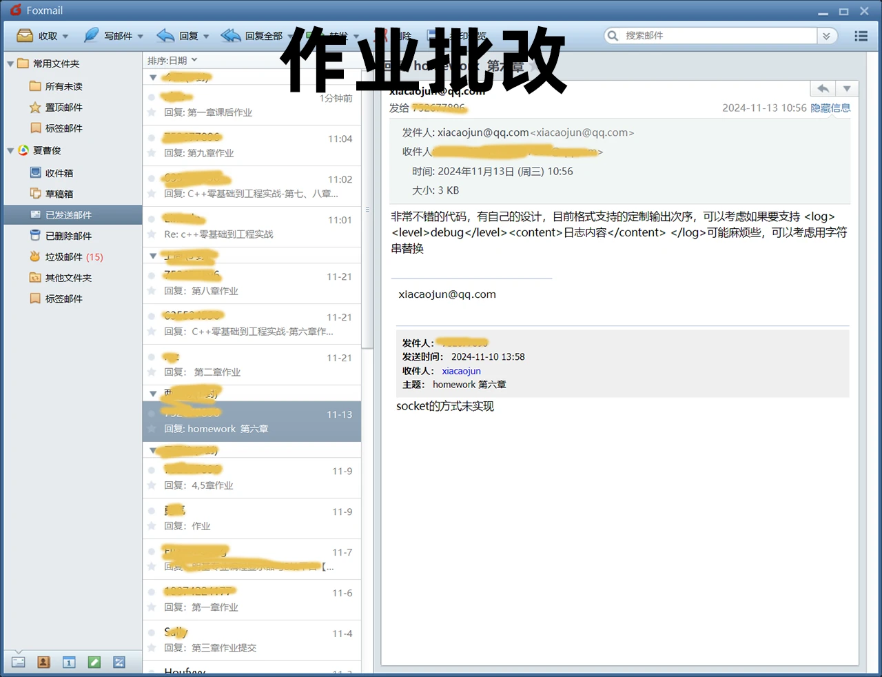Viewport: 882px width, 677px height.
Task: Toggle read status dot of 回复: 作业
Action: click(x=152, y=511)
